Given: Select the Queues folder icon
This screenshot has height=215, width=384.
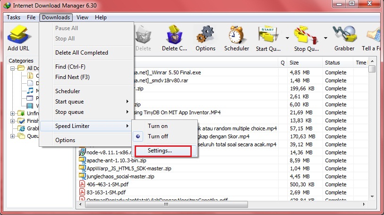Looking at the screenshot, I should [x=21, y=136].
